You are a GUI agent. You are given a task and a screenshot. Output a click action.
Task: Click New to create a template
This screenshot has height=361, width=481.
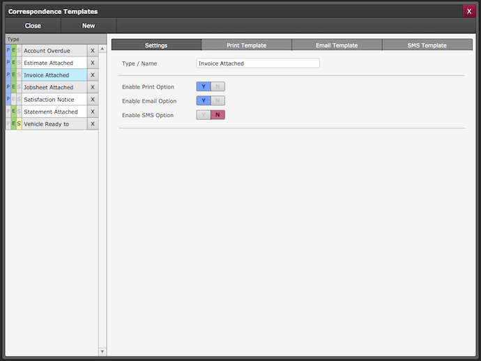point(89,26)
